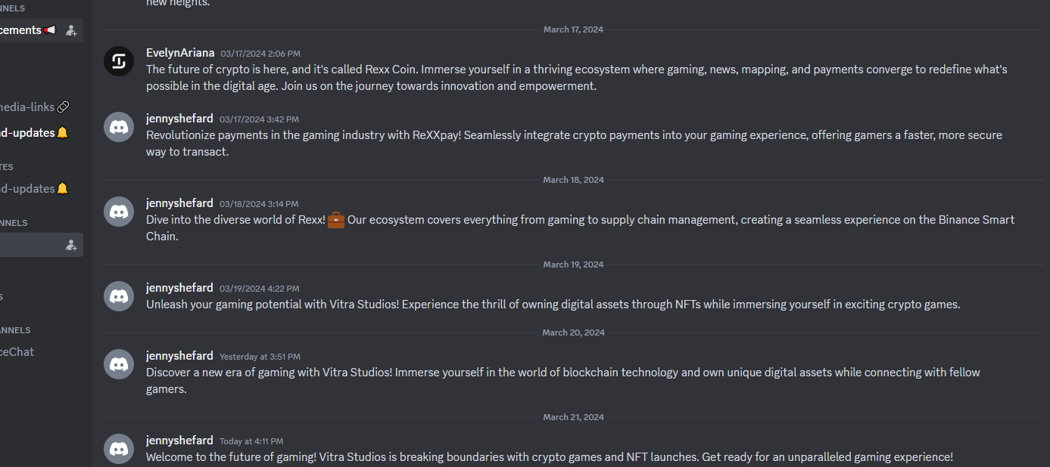Collapse the category above the highlighted channel
This screenshot has width=1050, height=467.
point(14,223)
